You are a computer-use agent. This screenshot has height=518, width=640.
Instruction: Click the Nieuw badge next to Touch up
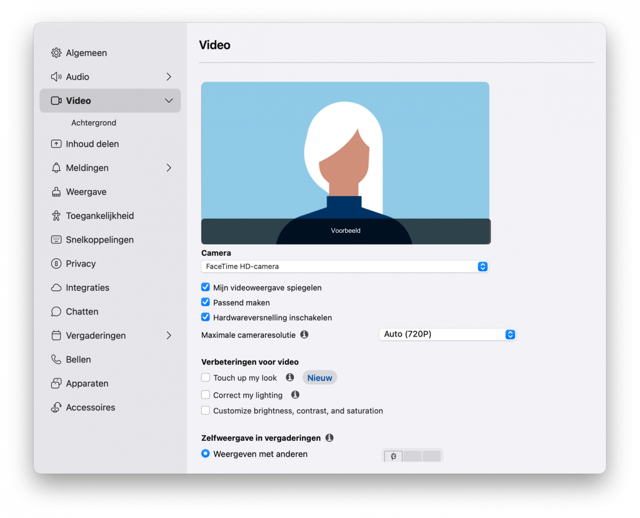[319, 377]
